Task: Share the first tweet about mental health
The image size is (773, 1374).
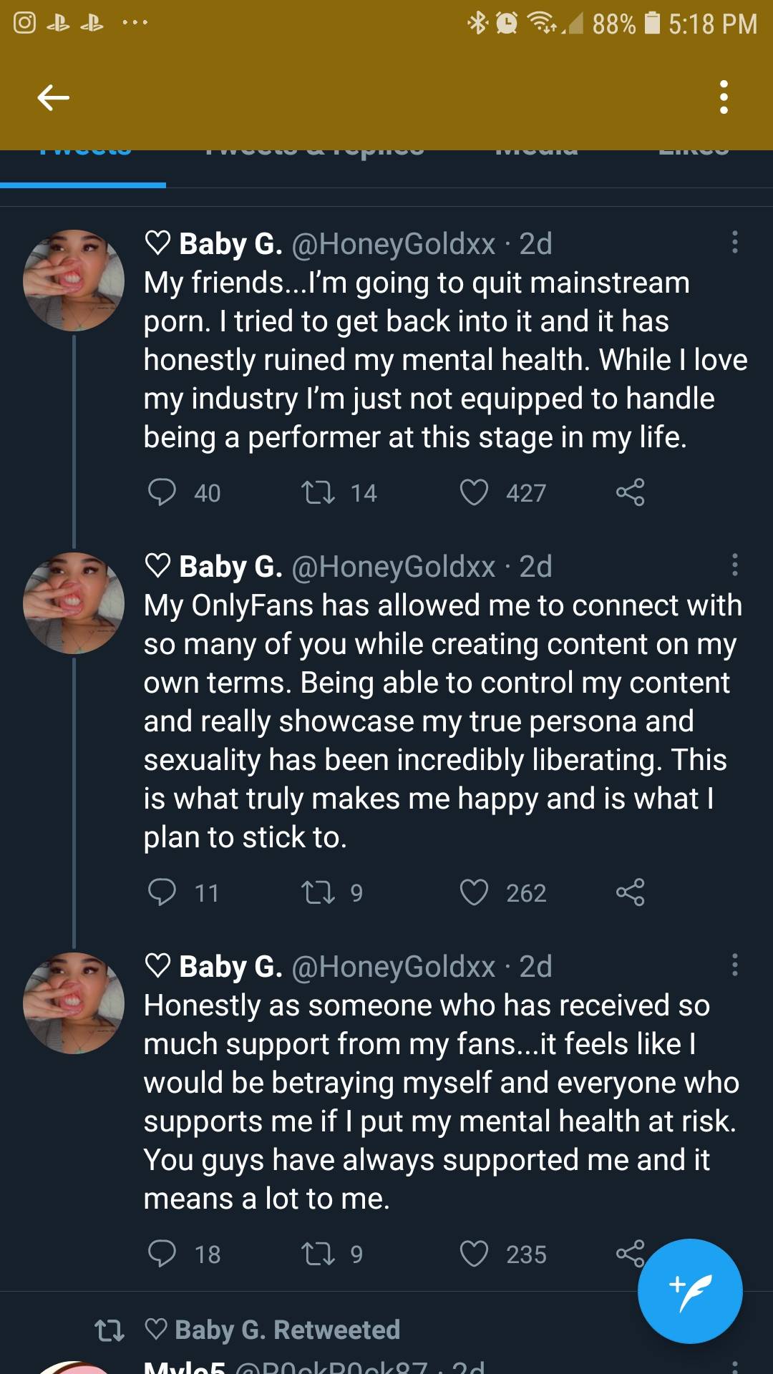Action: (630, 492)
